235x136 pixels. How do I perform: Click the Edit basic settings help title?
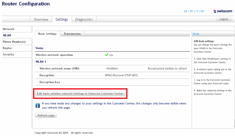click(x=204, y=41)
